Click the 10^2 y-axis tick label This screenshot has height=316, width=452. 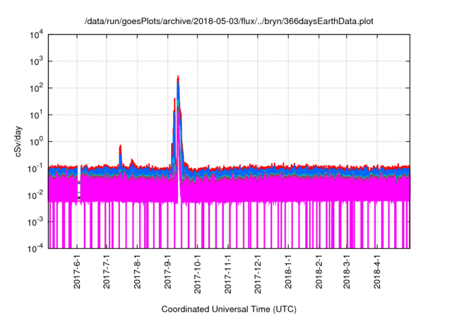point(36,88)
